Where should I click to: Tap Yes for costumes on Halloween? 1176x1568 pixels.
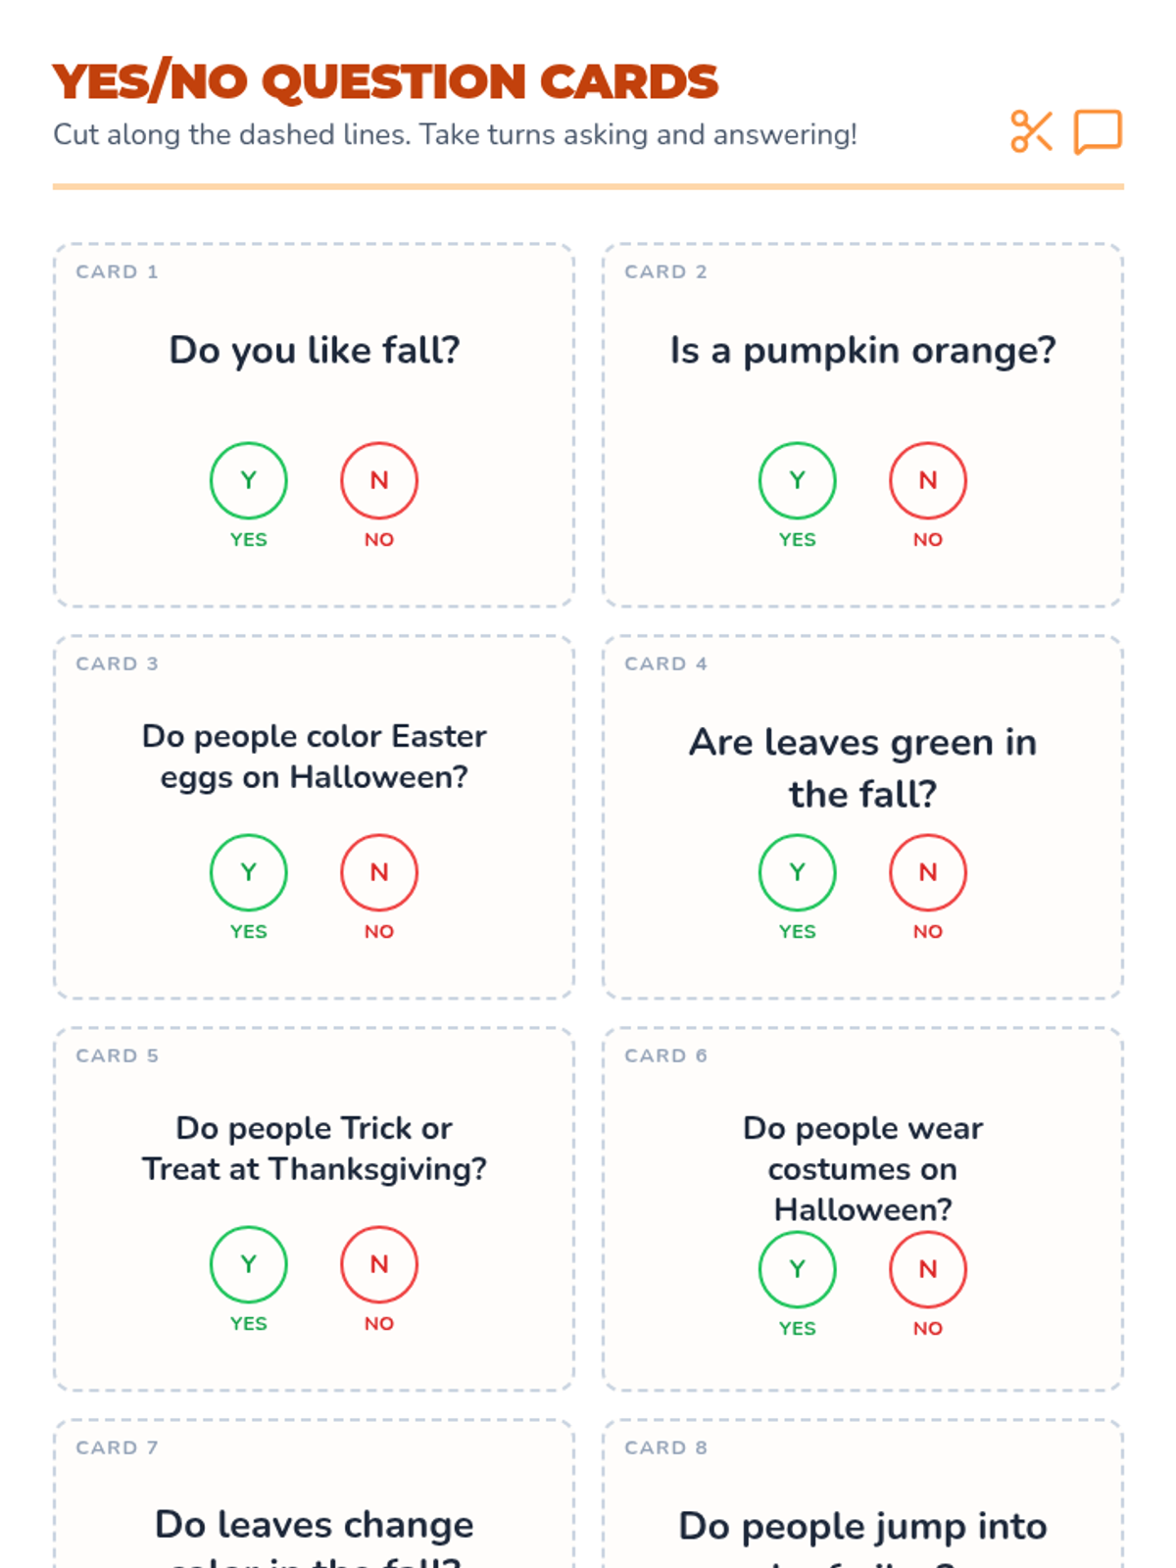point(798,1269)
